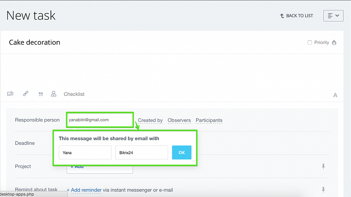
Task: Enable the Priority checkbox
Action: coord(310,42)
